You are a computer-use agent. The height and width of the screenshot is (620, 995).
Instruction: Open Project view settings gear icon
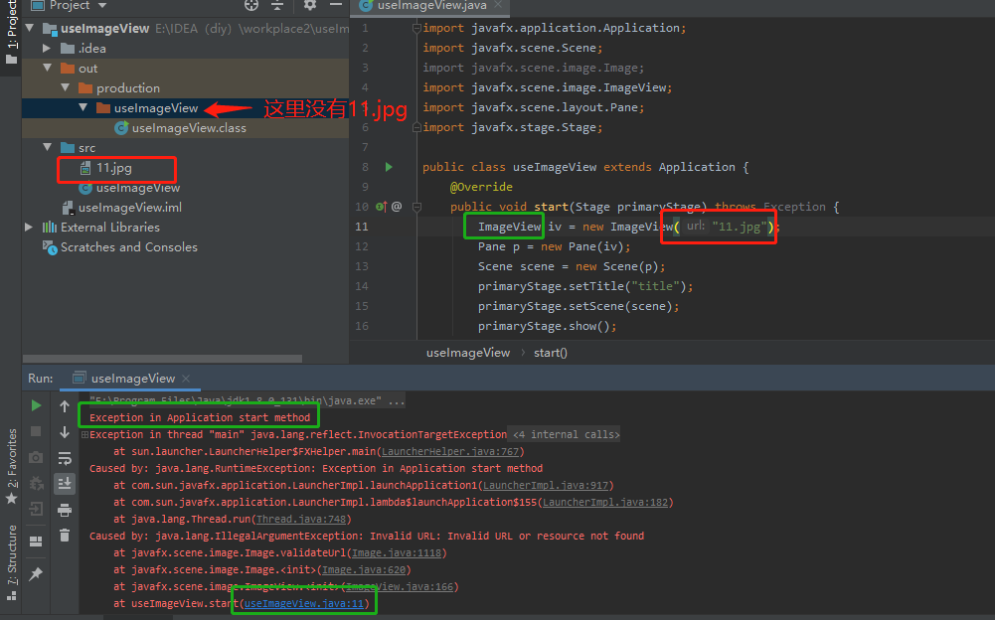310,5
